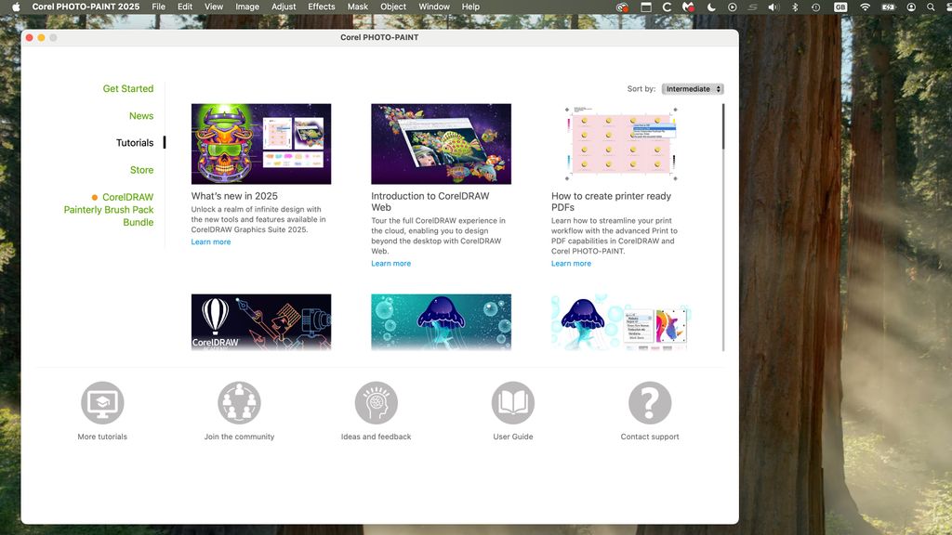
Task: Open the User Guide book icon
Action: point(512,399)
